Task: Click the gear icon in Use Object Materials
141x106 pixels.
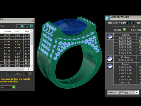Action: tap(30, 74)
